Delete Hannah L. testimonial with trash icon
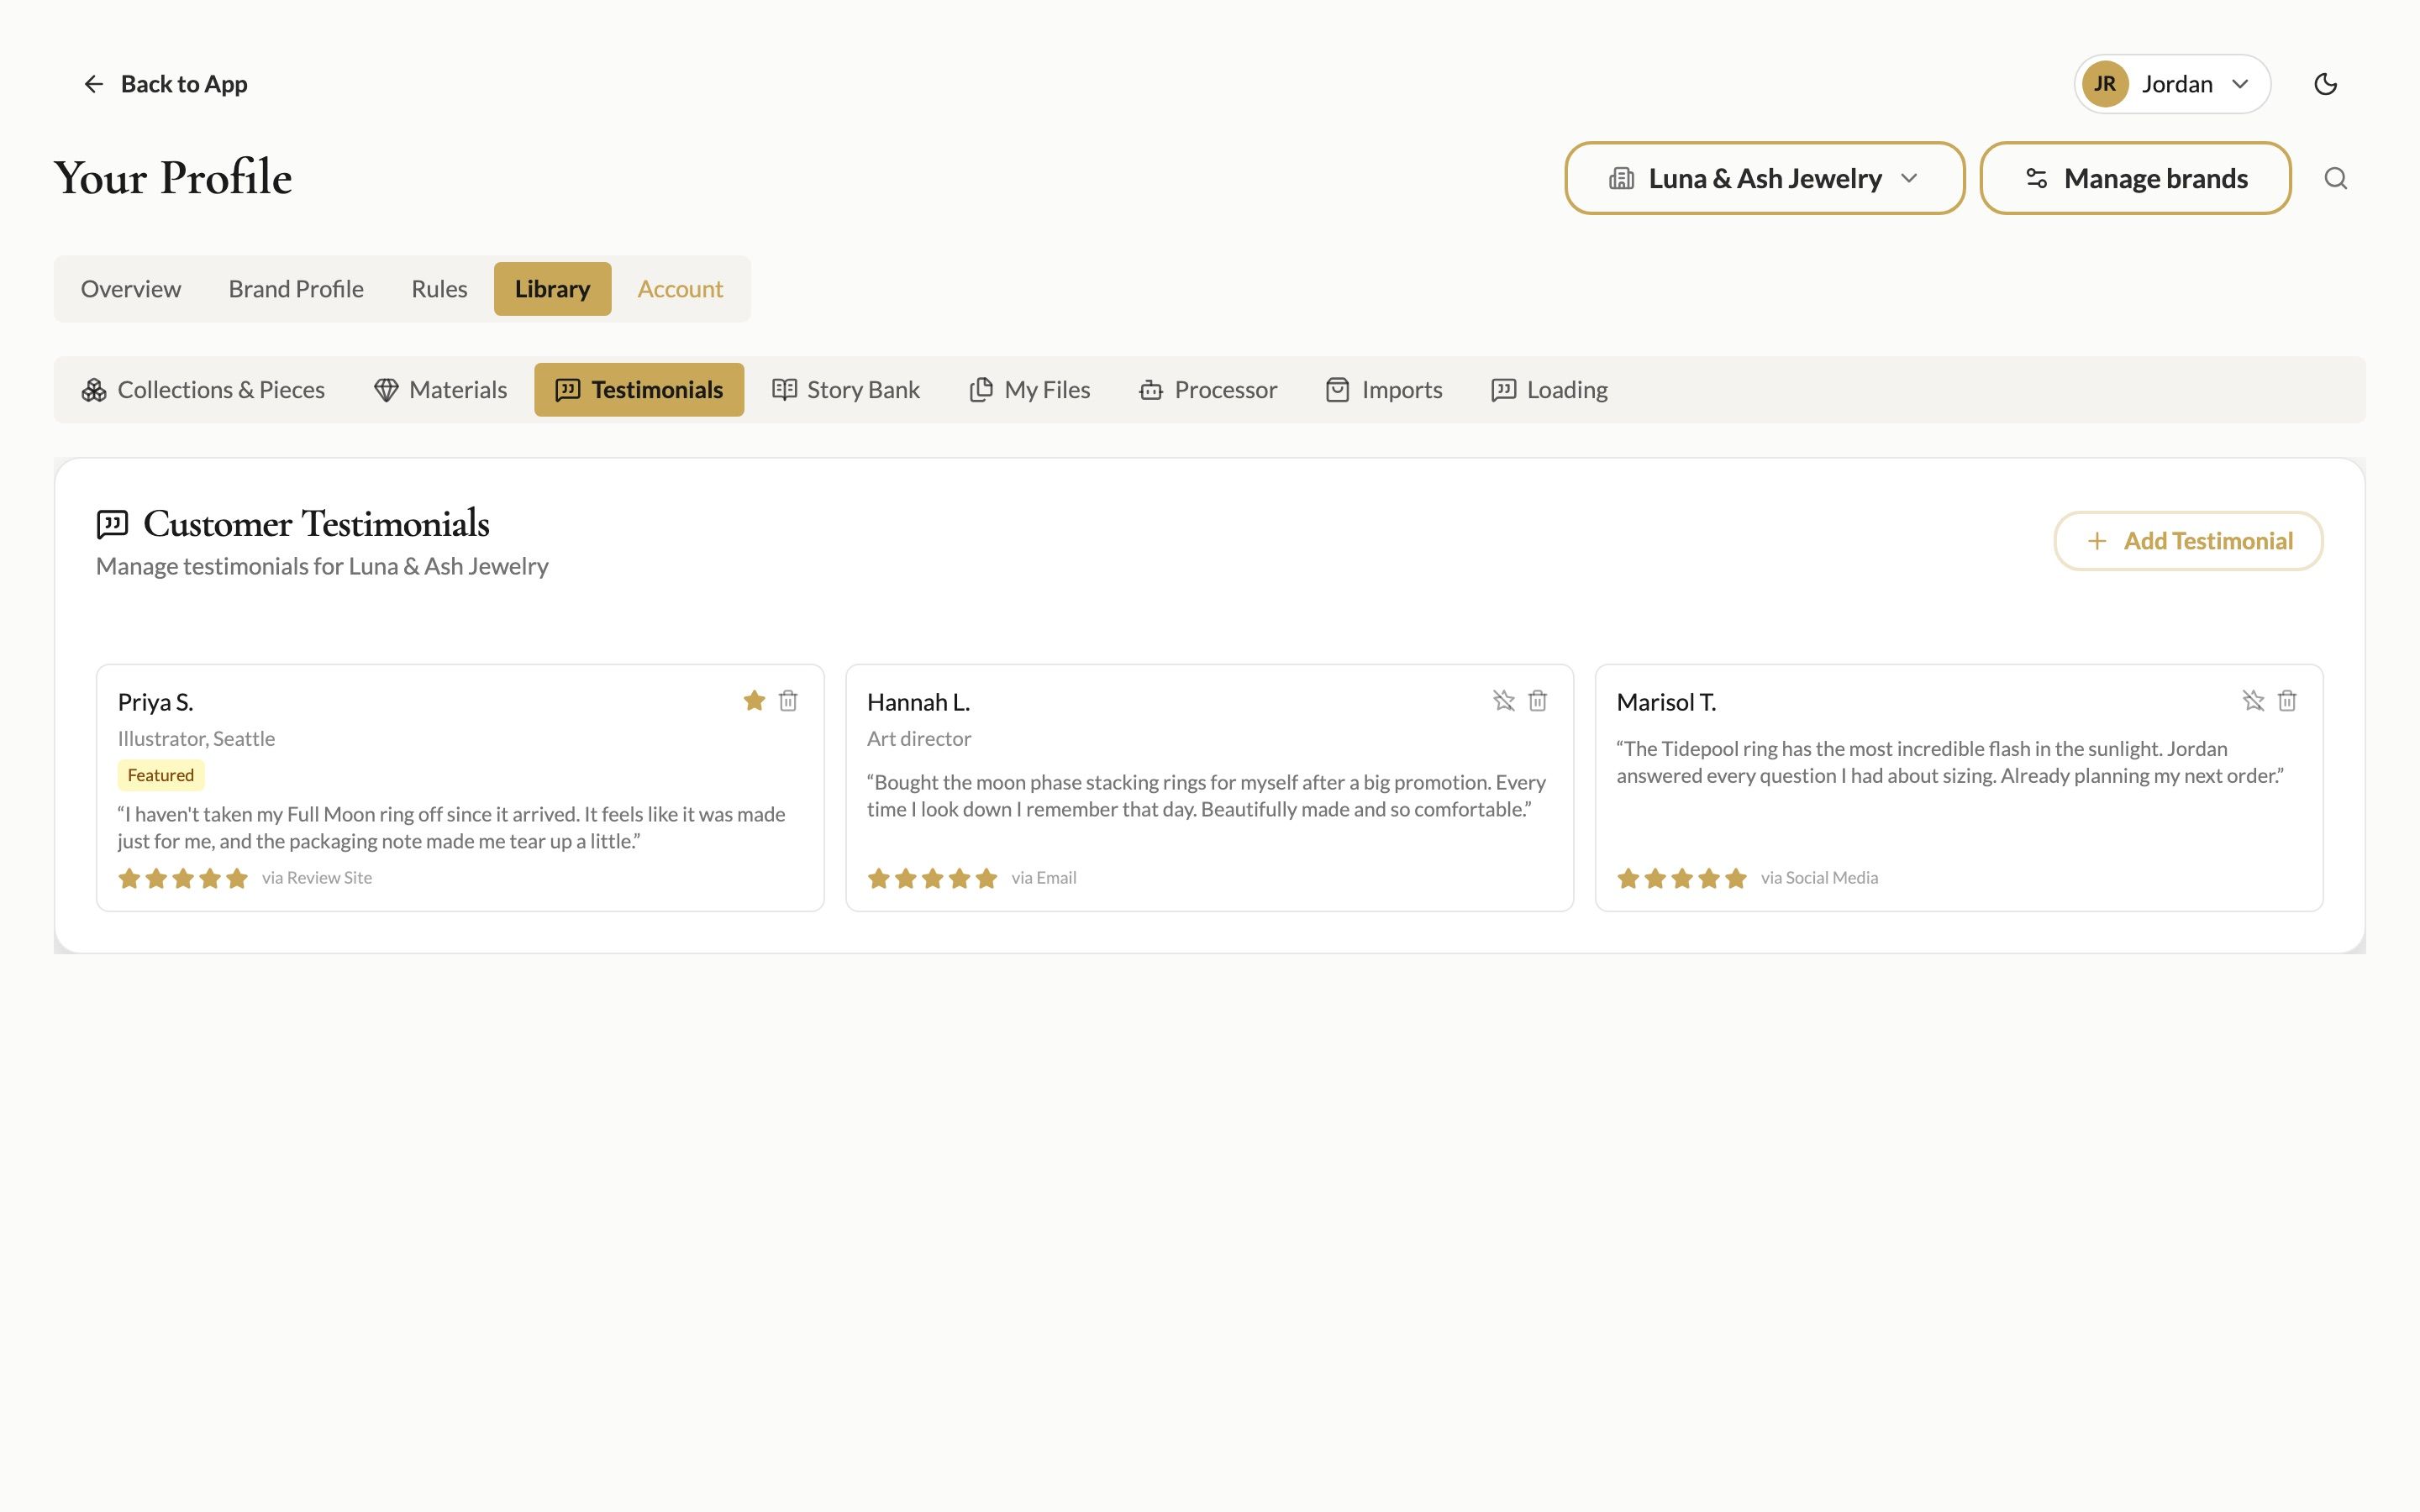The width and height of the screenshot is (2420, 1512). (1537, 701)
